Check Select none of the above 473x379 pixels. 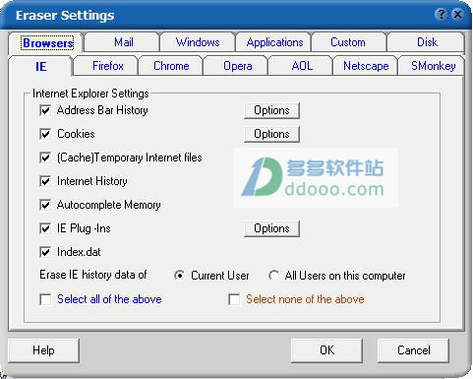(x=234, y=299)
